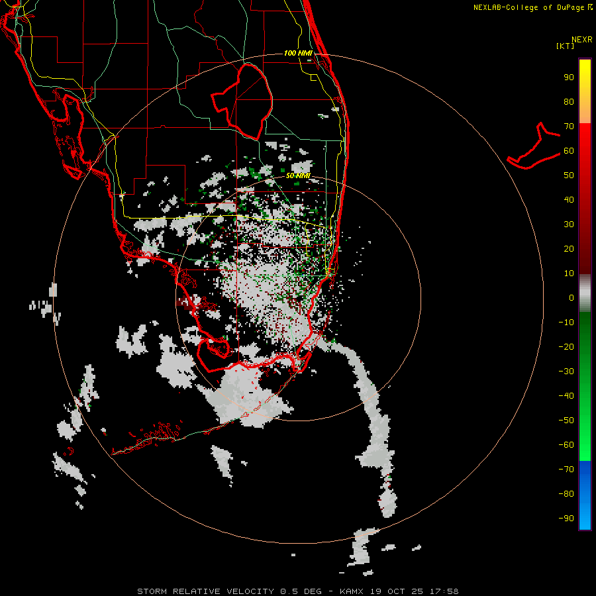Viewport: 596px width, 596px height.
Task: Click the -20 value on velocity scale
Action: 566,346
